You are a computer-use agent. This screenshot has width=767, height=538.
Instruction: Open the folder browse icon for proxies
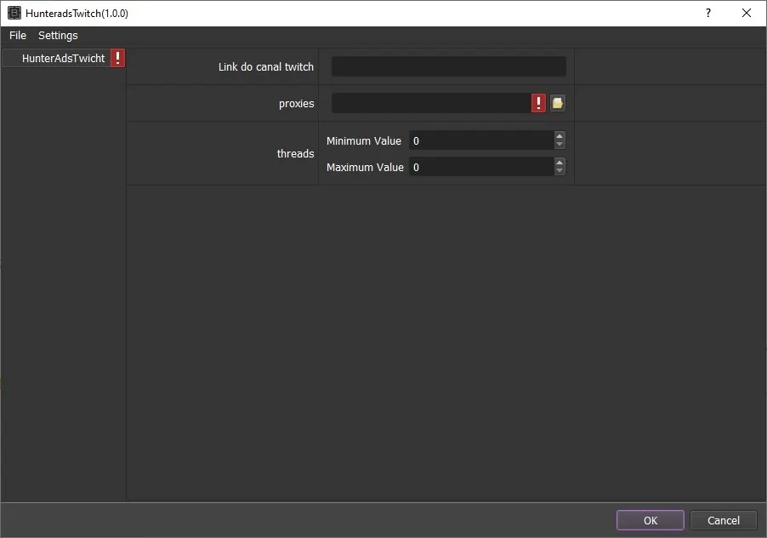[x=557, y=103]
